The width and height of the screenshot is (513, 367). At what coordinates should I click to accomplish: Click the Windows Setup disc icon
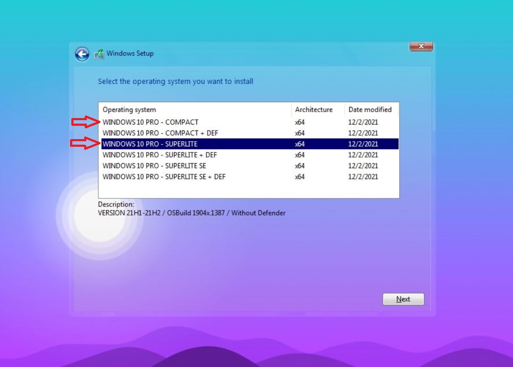pyautogui.click(x=99, y=54)
